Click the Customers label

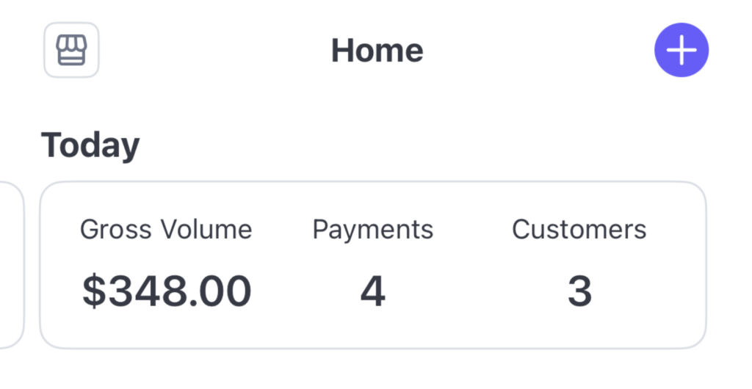pos(579,230)
